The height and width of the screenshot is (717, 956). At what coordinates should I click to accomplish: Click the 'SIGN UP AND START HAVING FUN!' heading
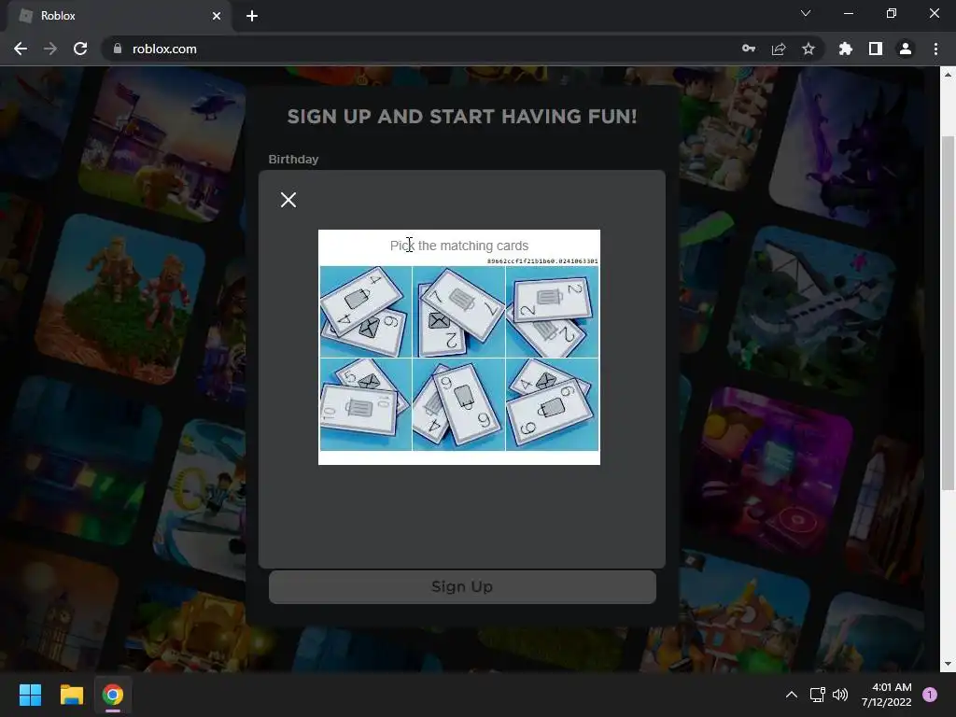tap(462, 117)
